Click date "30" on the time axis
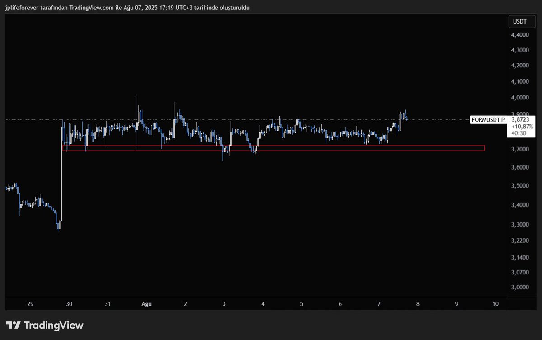Screen dimensions: 542x340 (x=70, y=304)
